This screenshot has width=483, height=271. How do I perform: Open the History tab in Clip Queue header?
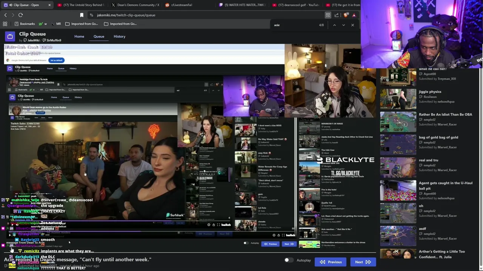click(120, 37)
